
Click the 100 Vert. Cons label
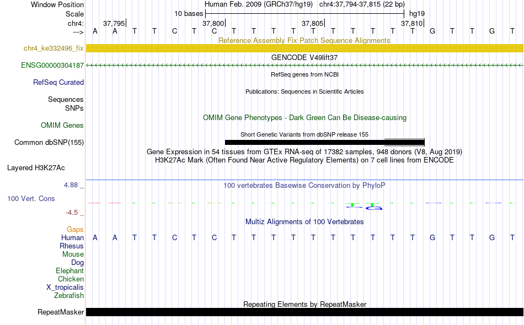pyautogui.click(x=31, y=198)
